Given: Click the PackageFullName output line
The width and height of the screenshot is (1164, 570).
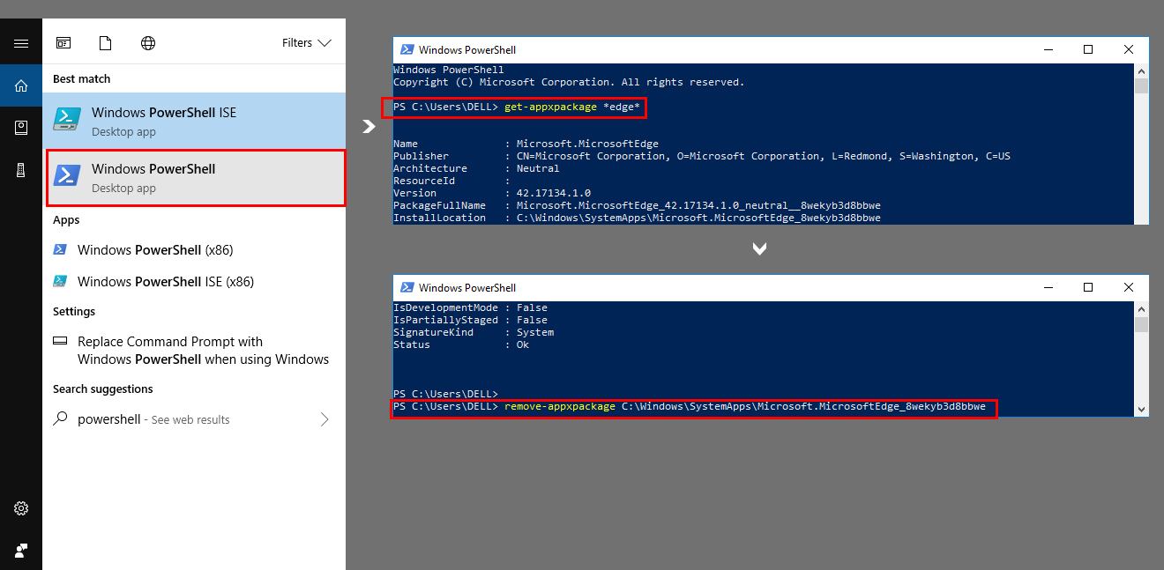Looking at the screenshot, I should pyautogui.click(x=637, y=205).
